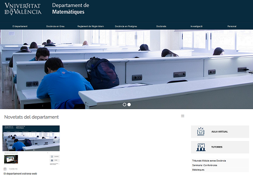Open the AULA VIRTUAL link
Image resolution: width=253 pixels, height=177 pixels.
coord(220,132)
